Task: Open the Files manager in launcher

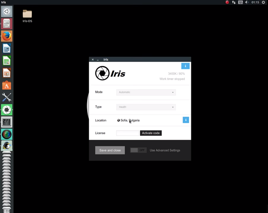Action: click(x=7, y=24)
